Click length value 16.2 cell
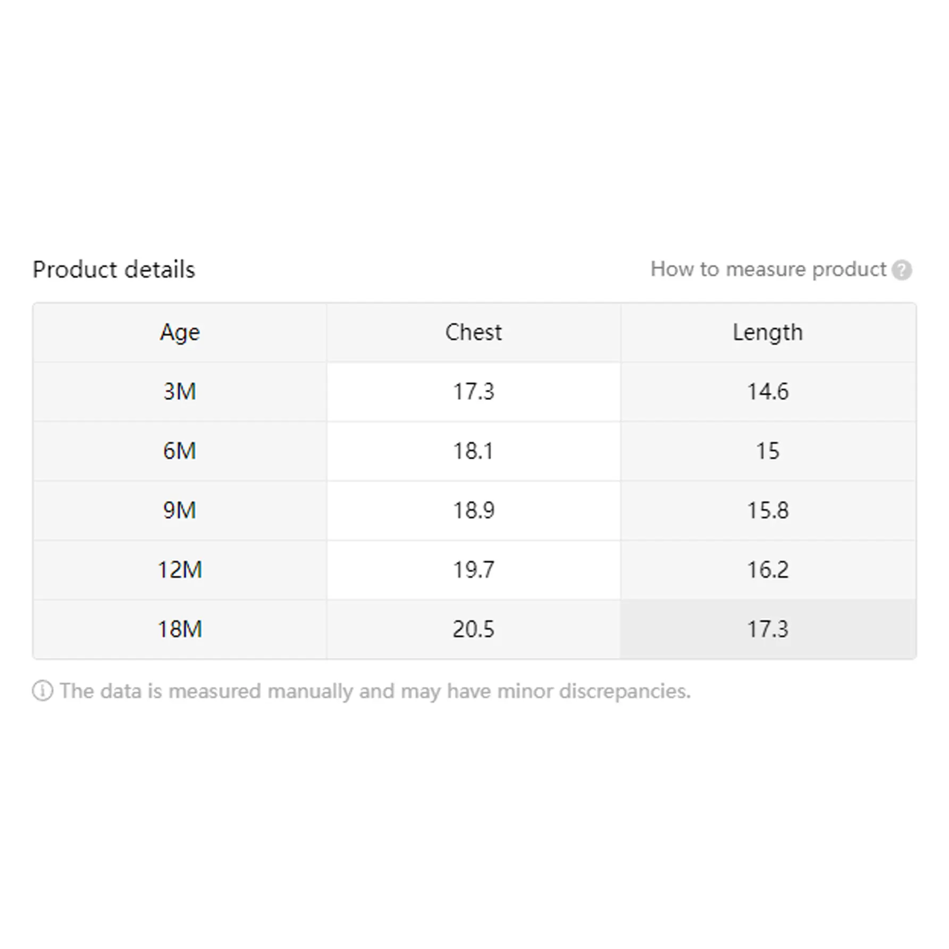This screenshot has height=949, width=949. click(768, 570)
